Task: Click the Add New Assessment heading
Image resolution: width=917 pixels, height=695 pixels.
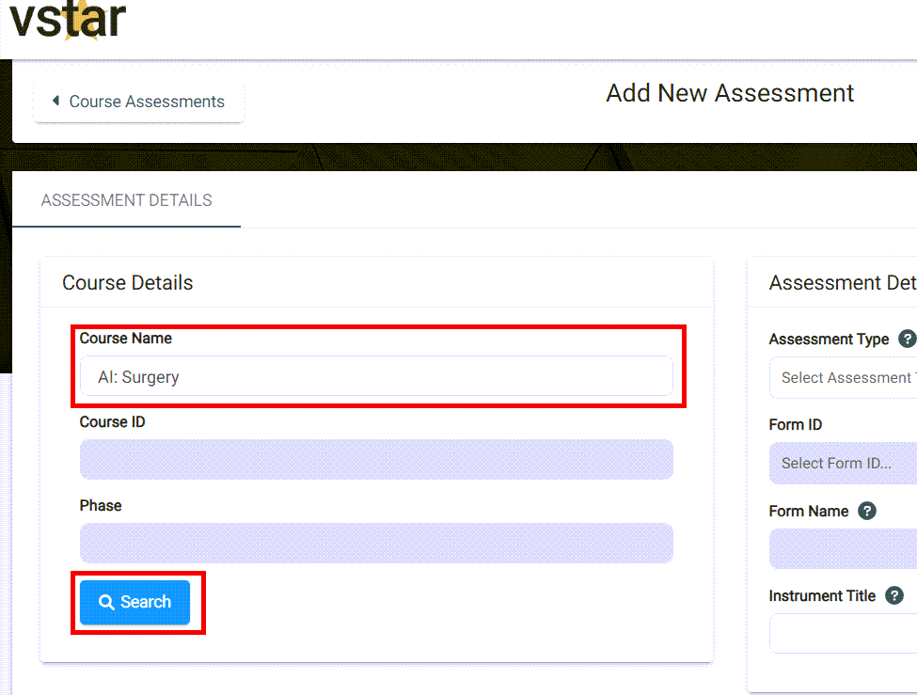Action: pyautogui.click(x=730, y=93)
